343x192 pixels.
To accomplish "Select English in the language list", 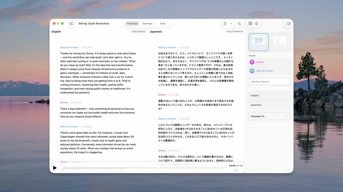I will tap(269, 95).
